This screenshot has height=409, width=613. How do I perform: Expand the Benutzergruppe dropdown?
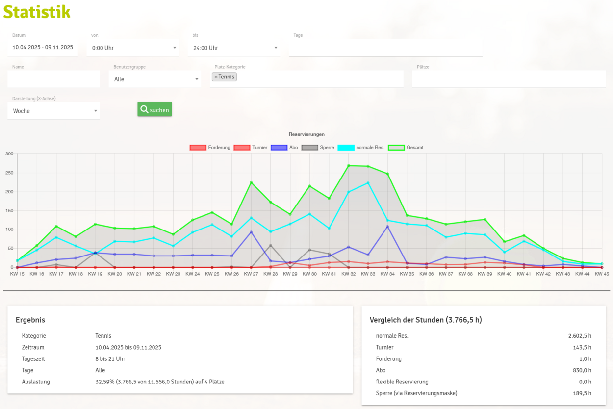(x=155, y=79)
